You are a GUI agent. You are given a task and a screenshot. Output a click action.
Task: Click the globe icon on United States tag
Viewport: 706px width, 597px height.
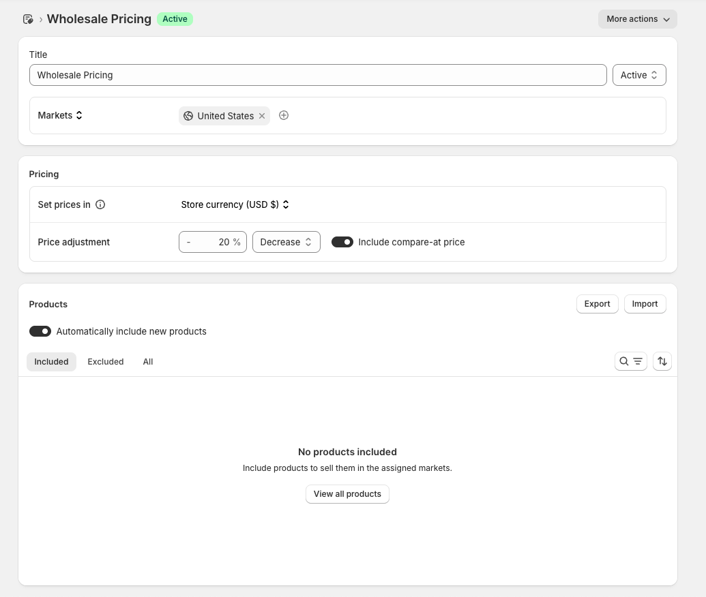[x=189, y=116]
